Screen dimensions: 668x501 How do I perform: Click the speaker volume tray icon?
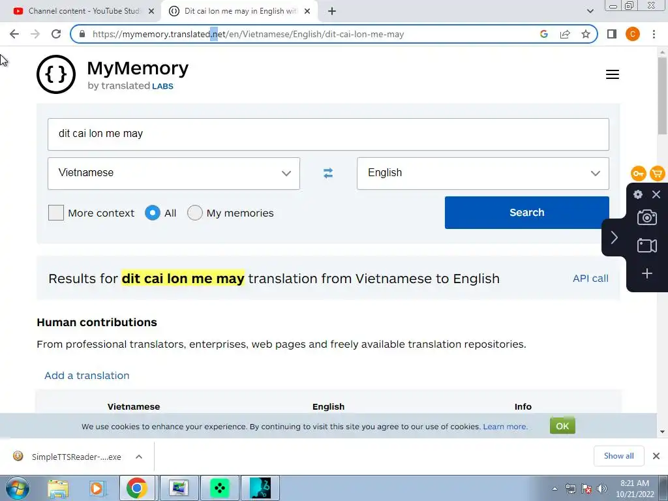click(602, 489)
